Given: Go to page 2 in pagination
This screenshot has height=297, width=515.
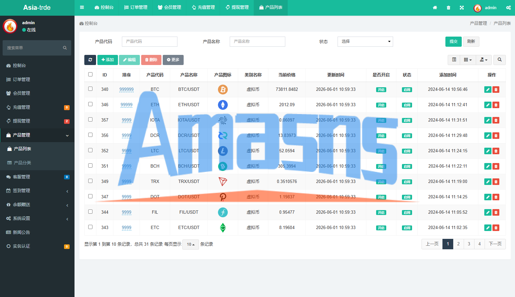Looking at the screenshot, I should coord(458,244).
